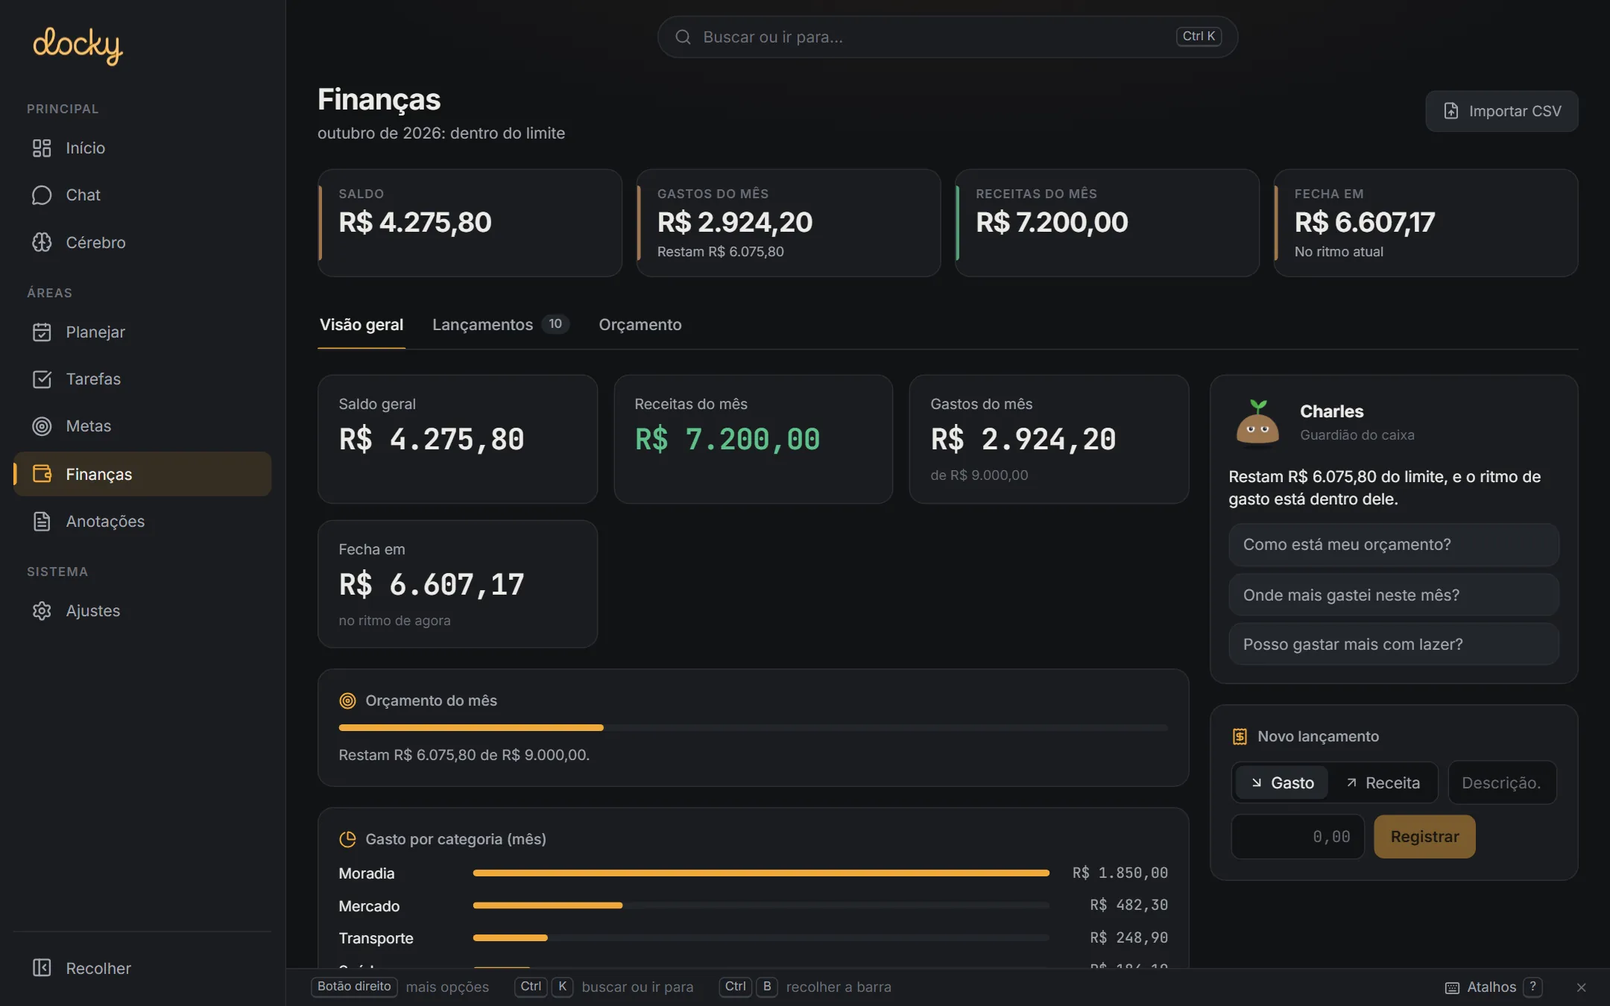Image resolution: width=1610 pixels, height=1006 pixels.
Task: Open the Chat section
Action: click(x=142, y=195)
